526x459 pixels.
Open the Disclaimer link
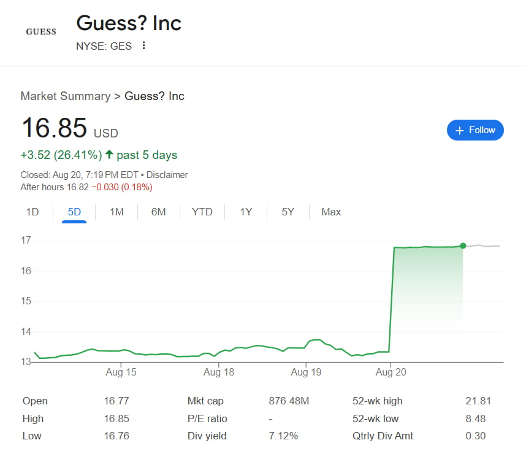coord(167,175)
